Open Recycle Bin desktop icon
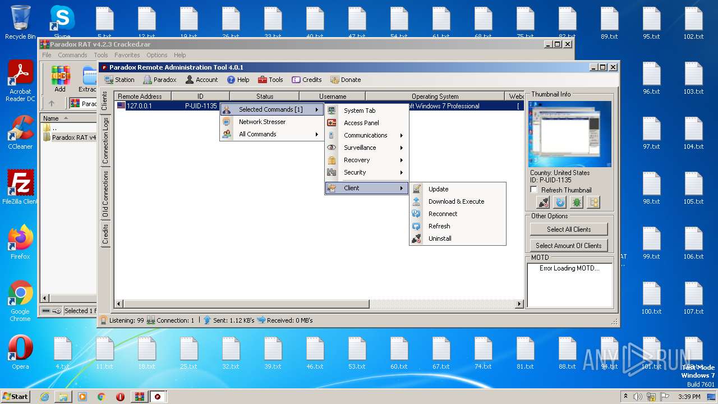This screenshot has height=404, width=718. [20, 22]
